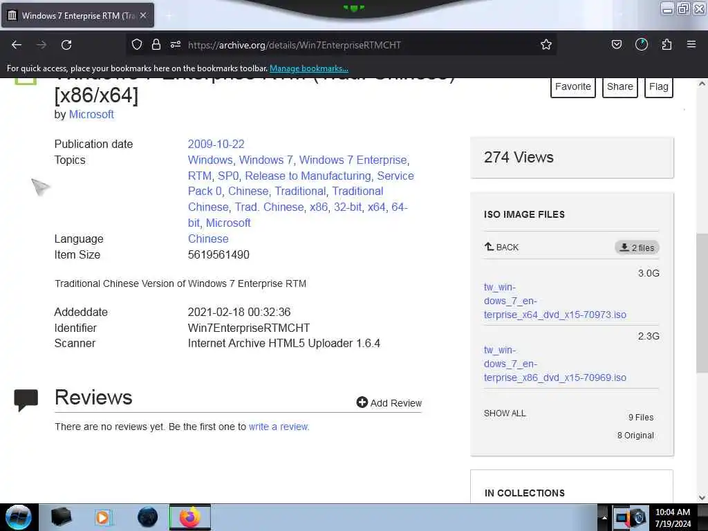Open the Microsoft author link
This screenshot has height=531, width=708.
coord(91,114)
